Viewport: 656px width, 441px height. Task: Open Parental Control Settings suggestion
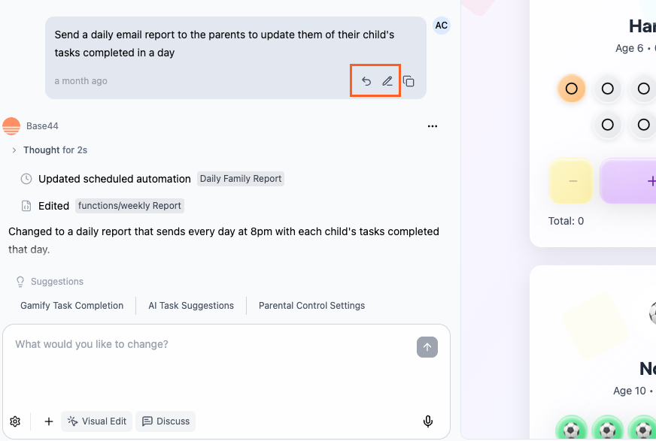(x=312, y=306)
